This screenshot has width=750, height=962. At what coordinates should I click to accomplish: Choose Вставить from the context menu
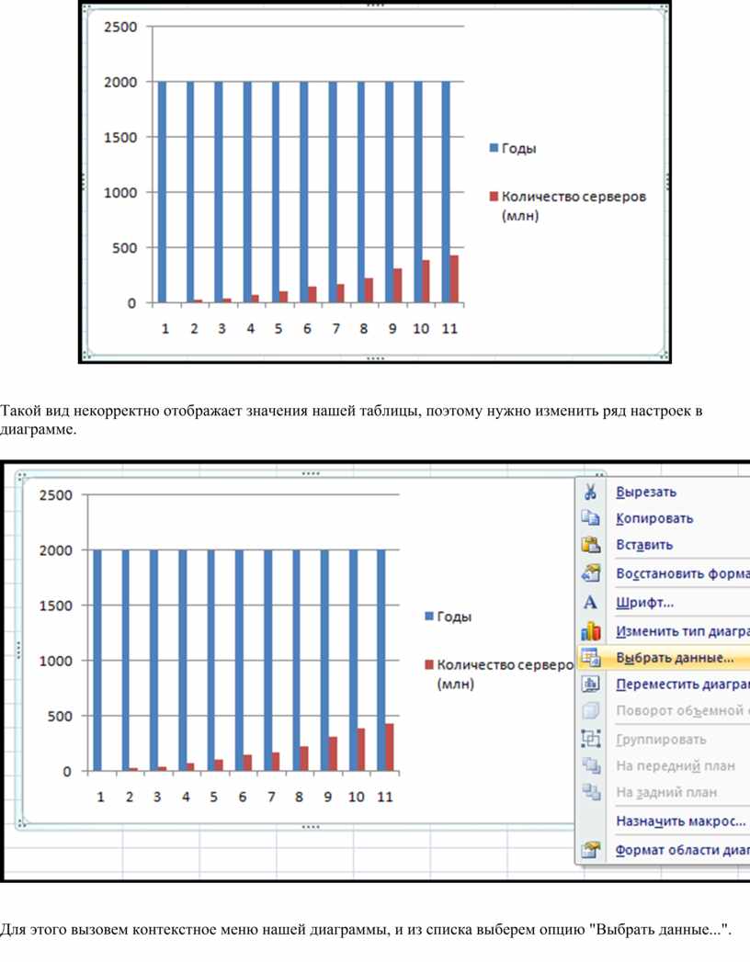coord(644,545)
